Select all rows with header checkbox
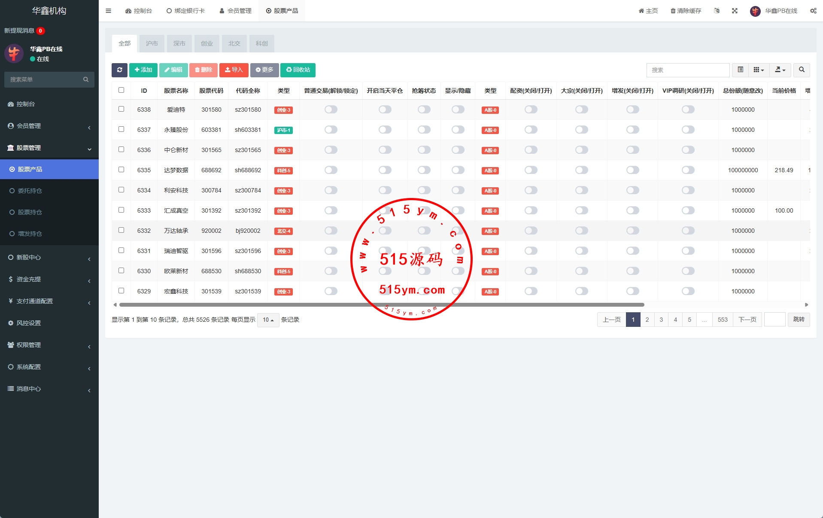The image size is (823, 518). pyautogui.click(x=121, y=90)
